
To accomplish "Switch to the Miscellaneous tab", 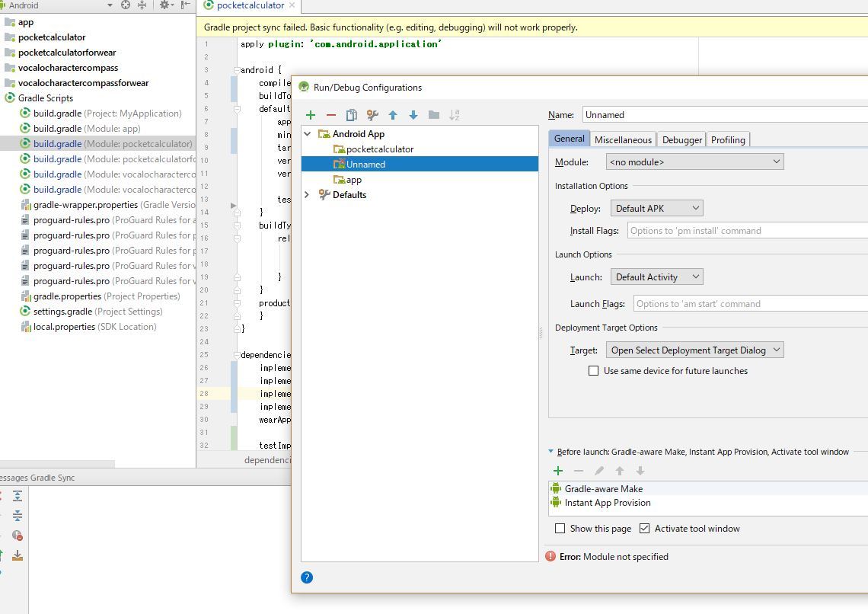I will [x=623, y=139].
